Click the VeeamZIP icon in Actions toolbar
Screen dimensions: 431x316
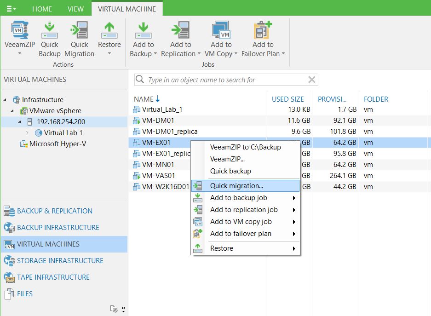click(x=19, y=32)
